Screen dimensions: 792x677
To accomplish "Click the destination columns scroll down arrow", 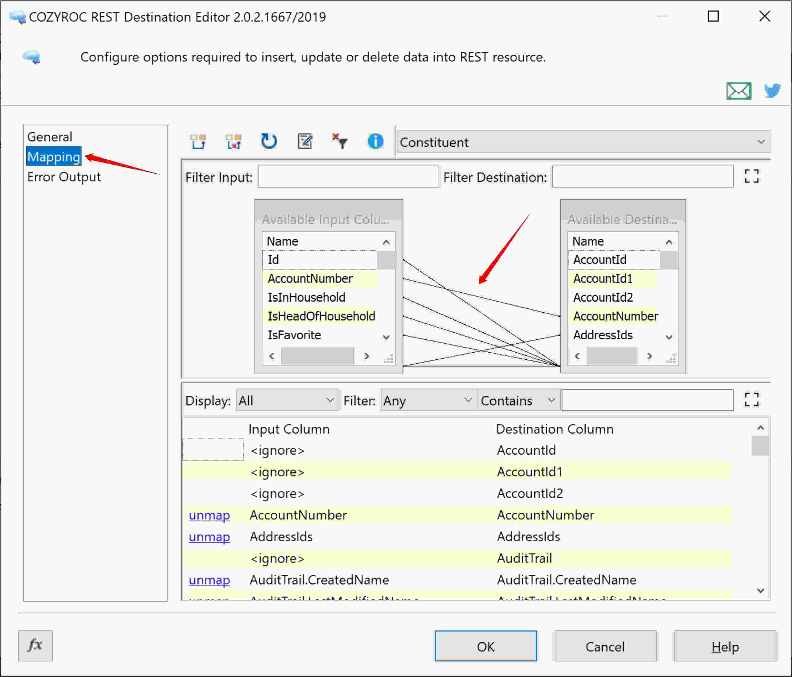I will [x=669, y=337].
